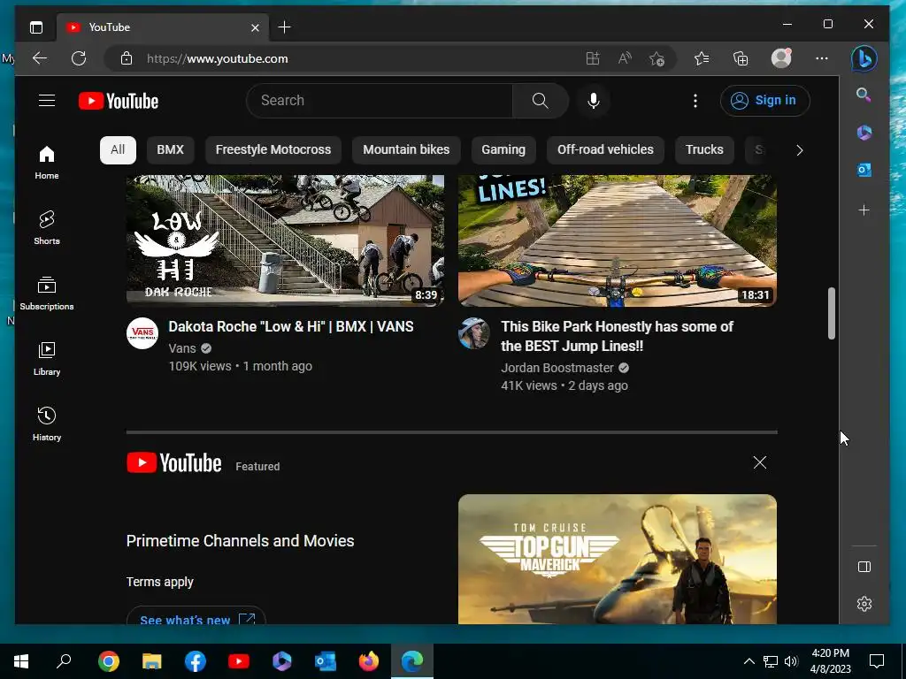This screenshot has width=906, height=679.
Task: Click the page vertical scrollbar thumb
Action: click(832, 313)
